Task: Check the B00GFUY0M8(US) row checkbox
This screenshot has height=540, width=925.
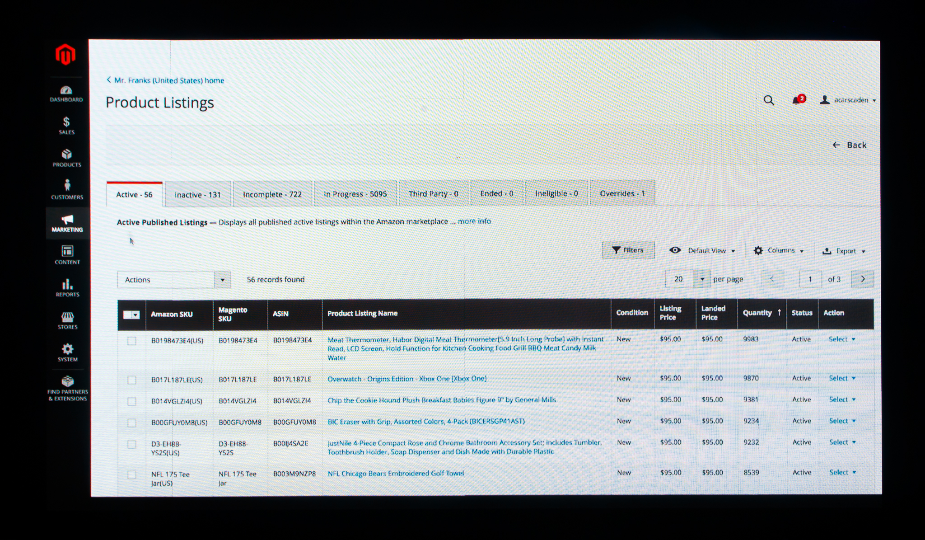Action: pyautogui.click(x=131, y=423)
